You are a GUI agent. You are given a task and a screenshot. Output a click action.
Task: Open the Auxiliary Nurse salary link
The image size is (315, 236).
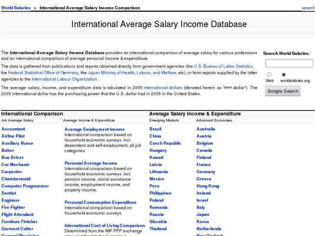point(17,143)
